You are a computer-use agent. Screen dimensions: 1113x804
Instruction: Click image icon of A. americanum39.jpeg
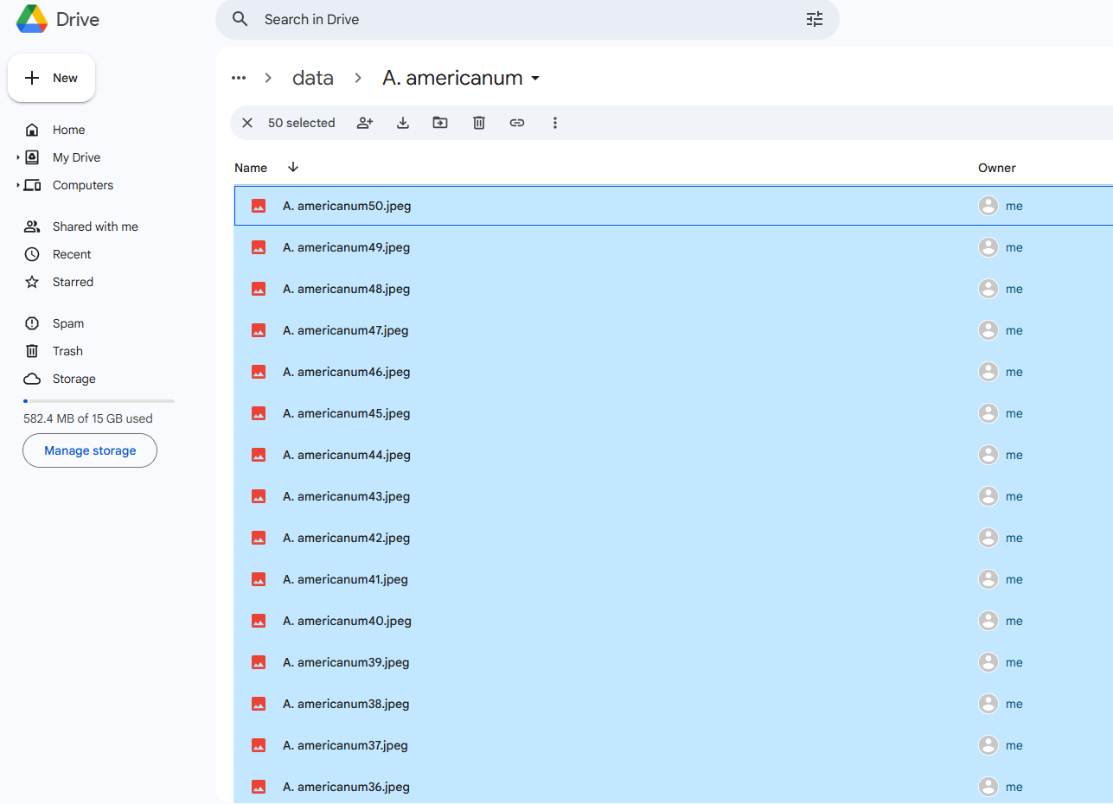click(x=259, y=662)
